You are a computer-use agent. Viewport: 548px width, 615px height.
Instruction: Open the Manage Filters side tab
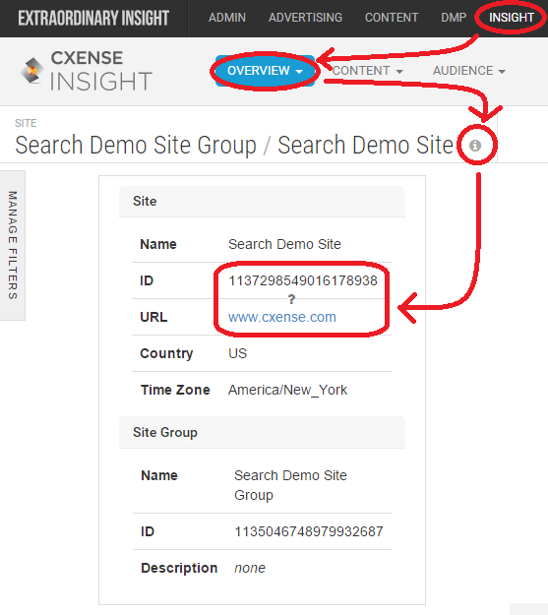point(13,245)
